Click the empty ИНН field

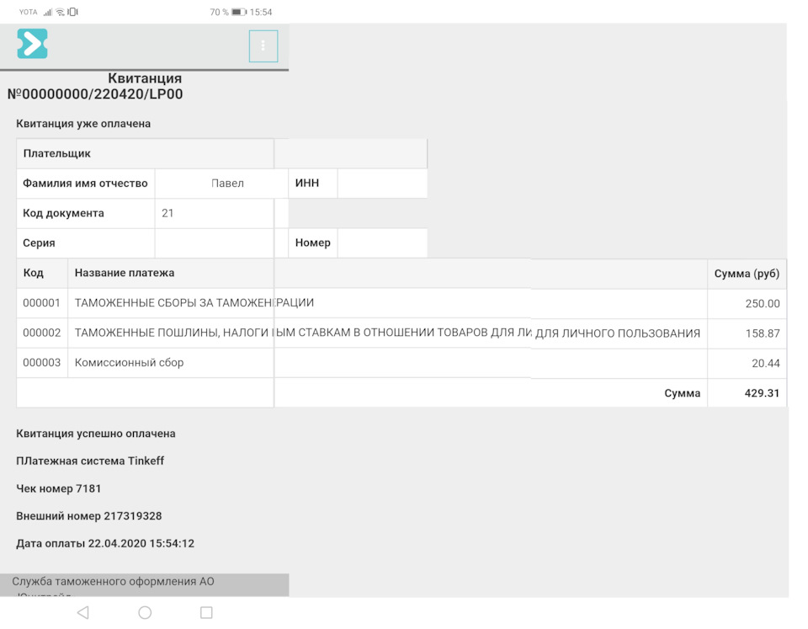(382, 184)
